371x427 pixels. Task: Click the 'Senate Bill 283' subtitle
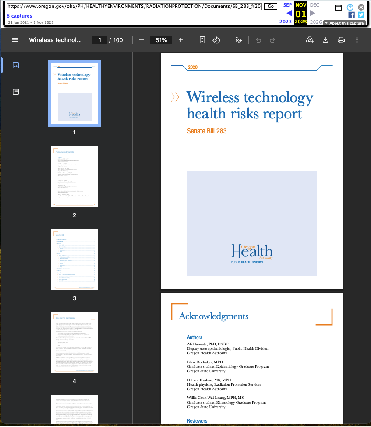pyautogui.click(x=207, y=131)
